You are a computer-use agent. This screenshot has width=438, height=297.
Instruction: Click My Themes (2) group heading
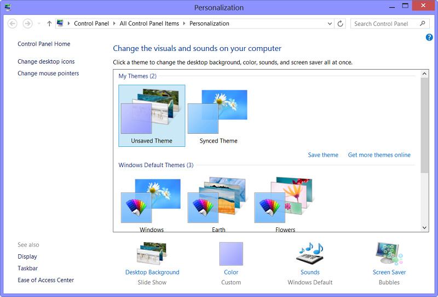click(137, 76)
